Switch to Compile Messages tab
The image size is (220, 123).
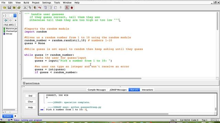point(97,90)
